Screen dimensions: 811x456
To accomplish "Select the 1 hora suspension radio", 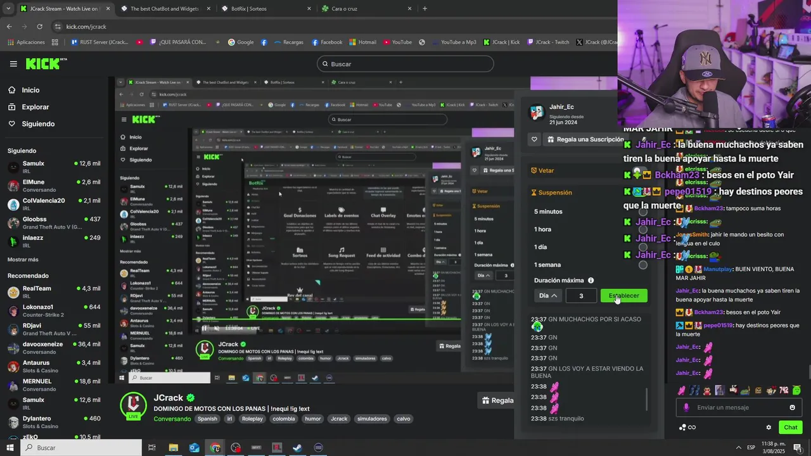I will pos(643,229).
